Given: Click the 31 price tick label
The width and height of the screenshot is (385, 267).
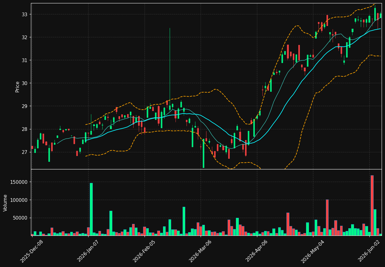Looking at the screenshot, I should (25, 60).
